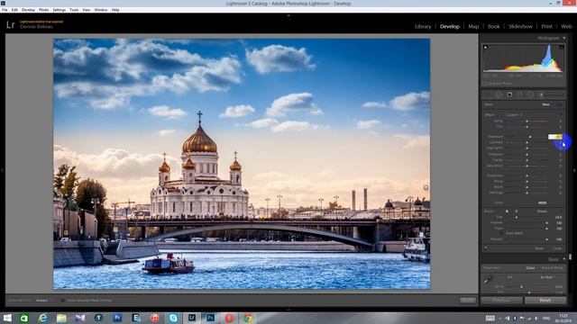This screenshot has height=324, width=577.
Task: Collapse the Basic panel
Action: click(x=564, y=259)
